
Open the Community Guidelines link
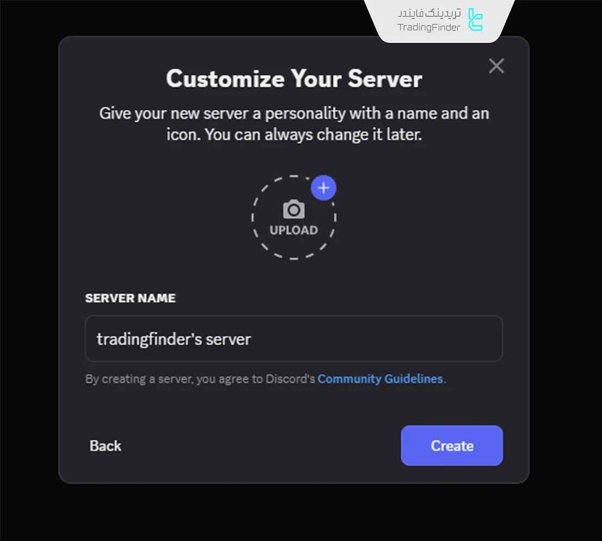tap(380, 379)
